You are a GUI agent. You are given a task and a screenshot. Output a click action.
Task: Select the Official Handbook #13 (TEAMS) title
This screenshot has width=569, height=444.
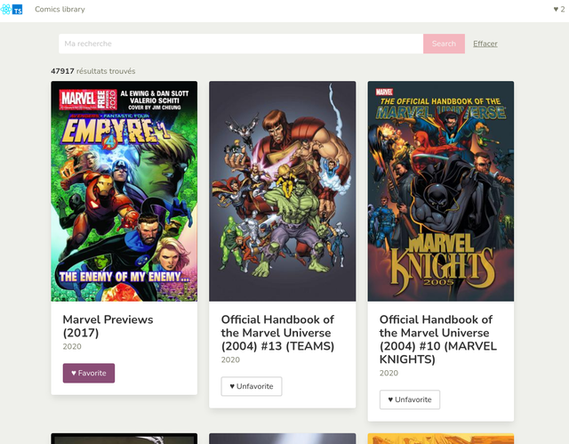click(x=277, y=333)
